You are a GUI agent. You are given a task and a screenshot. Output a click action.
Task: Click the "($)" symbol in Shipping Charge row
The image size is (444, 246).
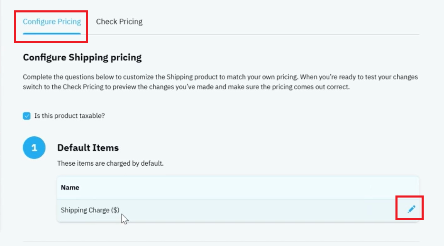pos(115,210)
